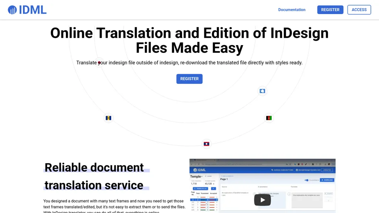Click the ACCESS button in the navbar
The height and width of the screenshot is (213, 379).
click(359, 10)
